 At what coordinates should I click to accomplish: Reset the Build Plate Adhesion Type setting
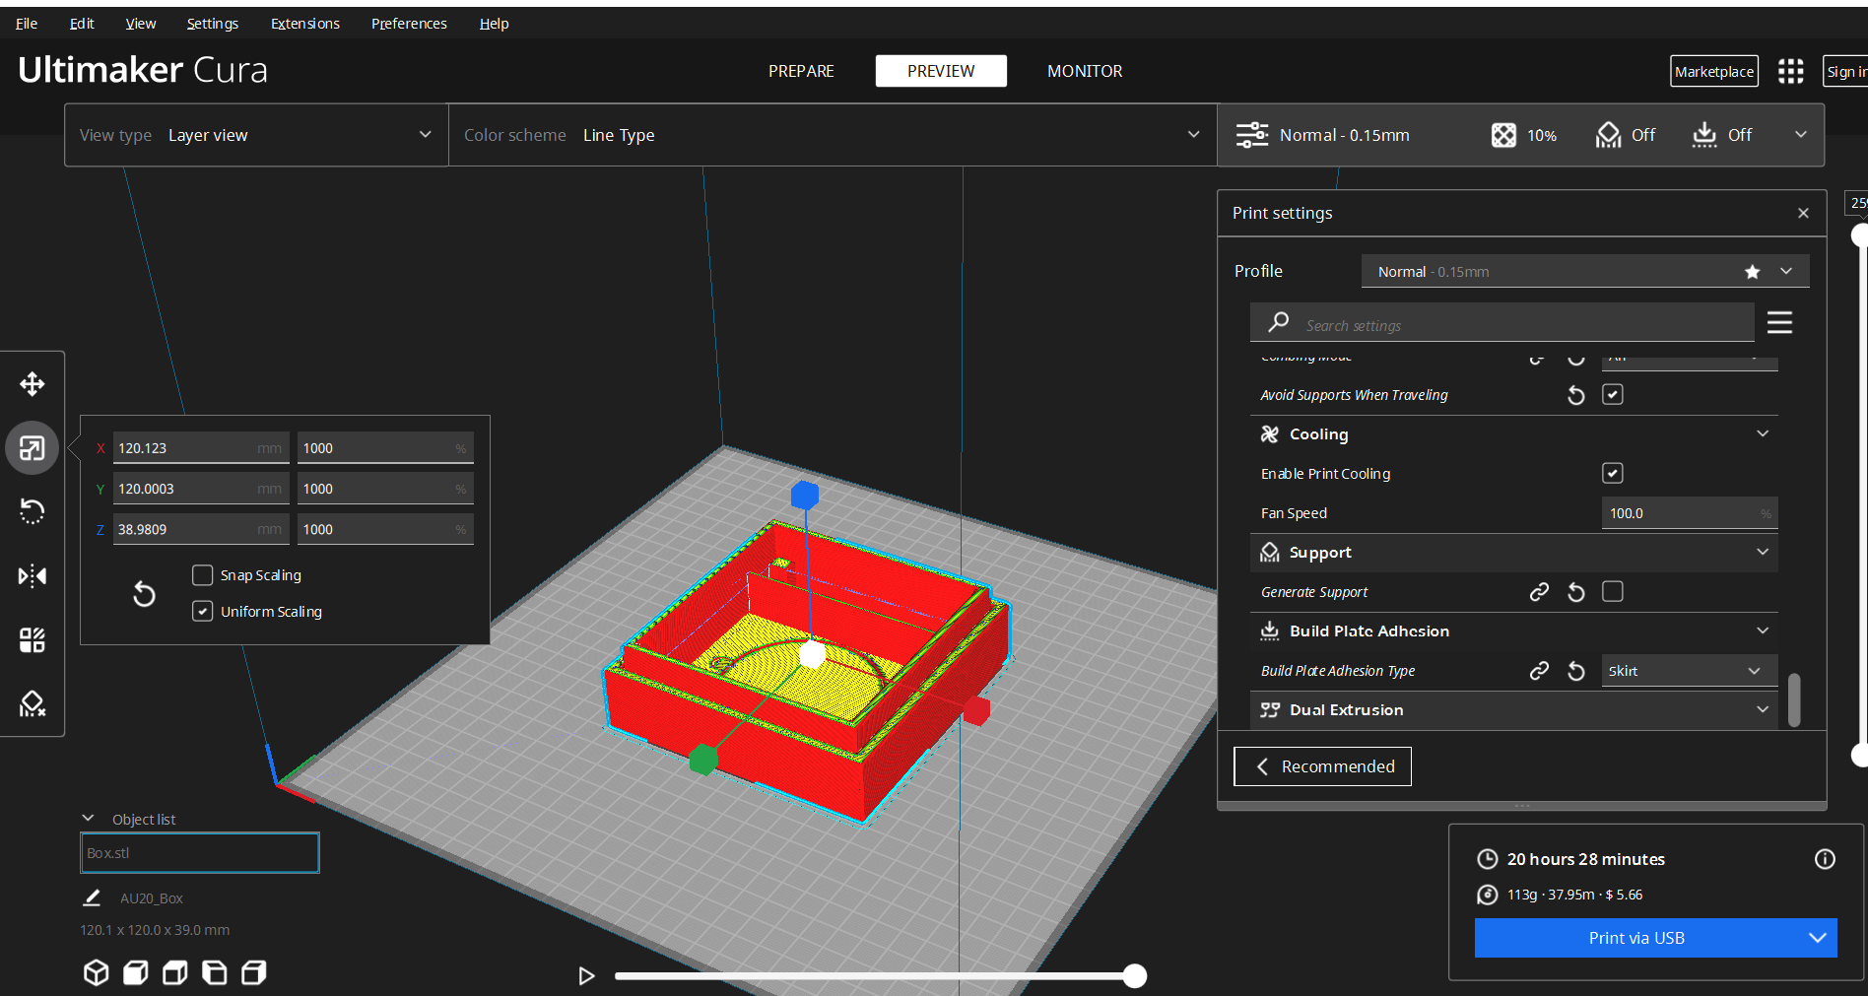[x=1575, y=671]
